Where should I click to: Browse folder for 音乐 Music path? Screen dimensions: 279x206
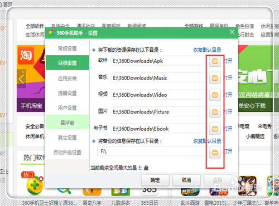click(215, 78)
